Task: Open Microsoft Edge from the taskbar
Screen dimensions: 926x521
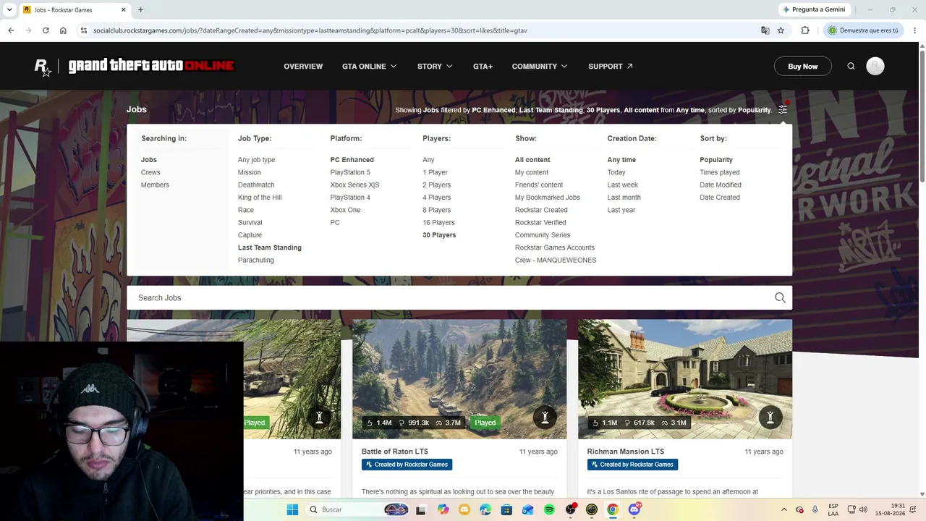Action: pos(485,509)
